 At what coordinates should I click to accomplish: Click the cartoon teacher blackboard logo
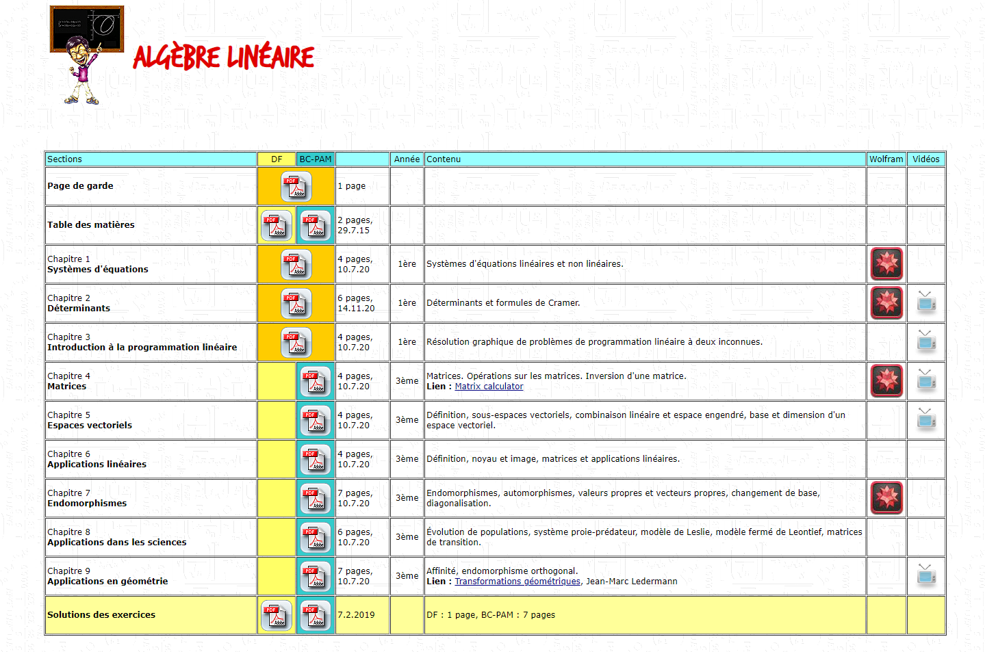coord(87,55)
